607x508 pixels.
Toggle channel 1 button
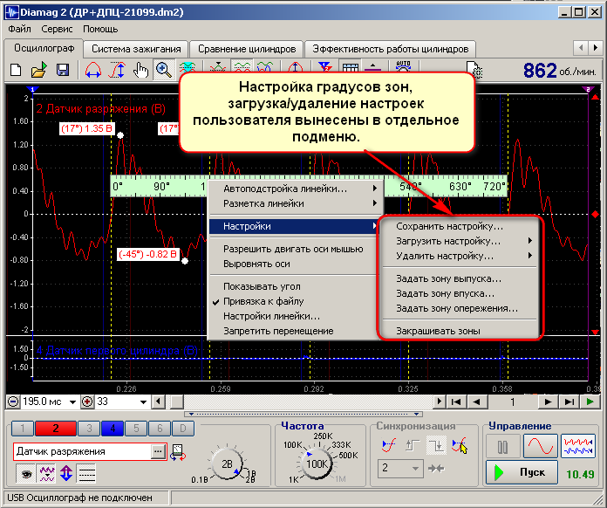coord(23,429)
